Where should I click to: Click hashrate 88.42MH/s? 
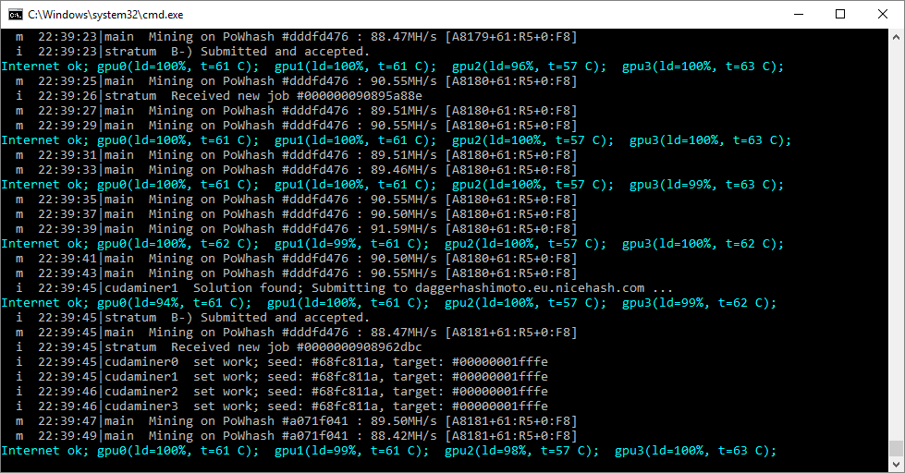(404, 436)
